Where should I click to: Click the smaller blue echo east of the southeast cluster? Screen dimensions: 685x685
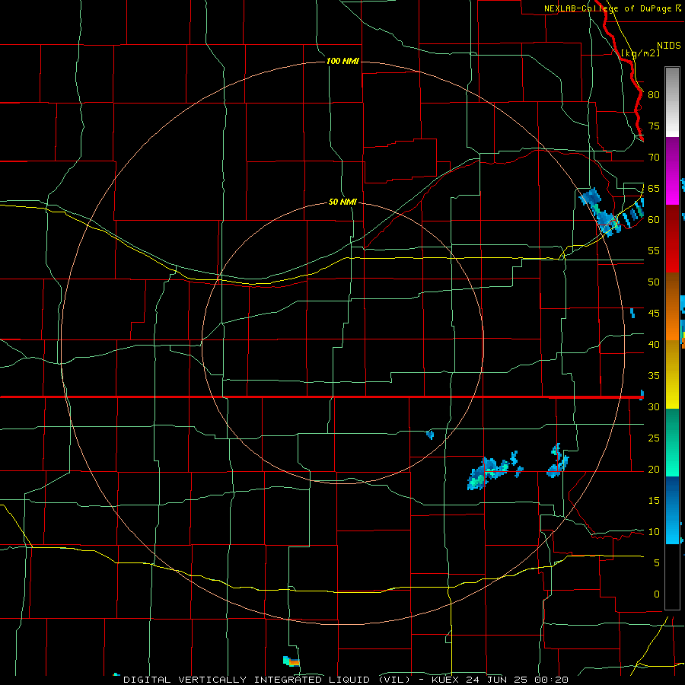(558, 461)
